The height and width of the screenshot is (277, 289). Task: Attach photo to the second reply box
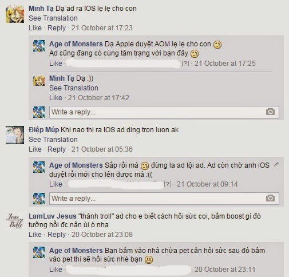click(x=270, y=198)
